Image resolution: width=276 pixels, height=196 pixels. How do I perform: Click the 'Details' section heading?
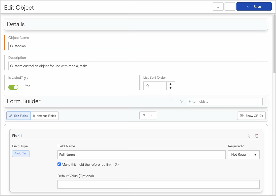[x=16, y=24]
